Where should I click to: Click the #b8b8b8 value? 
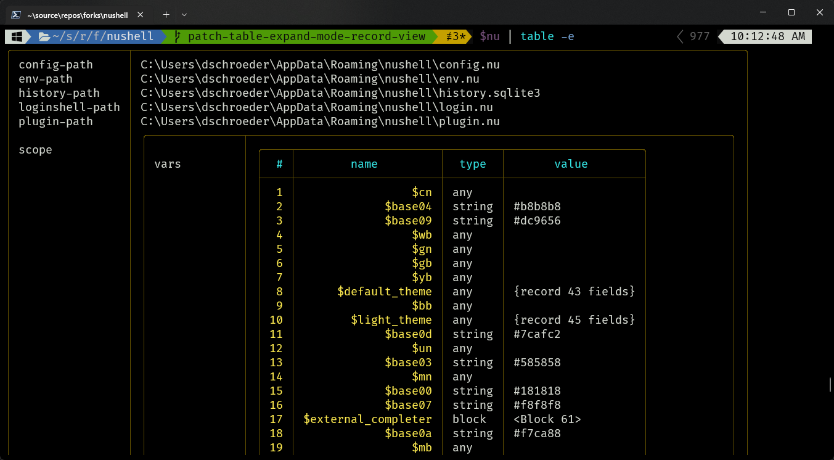537,207
